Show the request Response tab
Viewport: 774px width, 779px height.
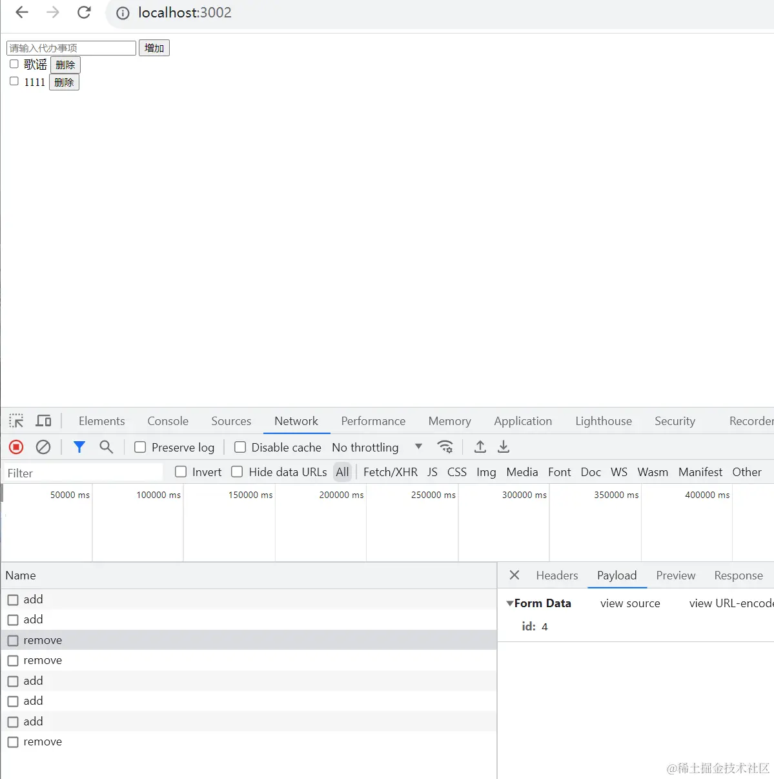click(738, 576)
